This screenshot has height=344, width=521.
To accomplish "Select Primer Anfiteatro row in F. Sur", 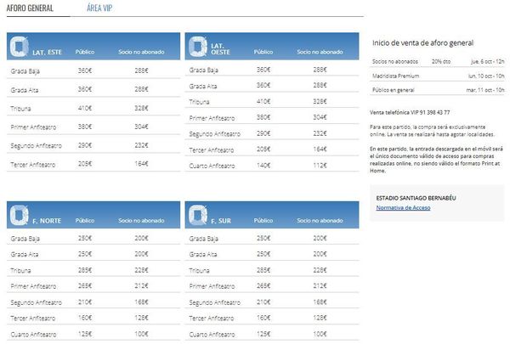I will click(269, 286).
